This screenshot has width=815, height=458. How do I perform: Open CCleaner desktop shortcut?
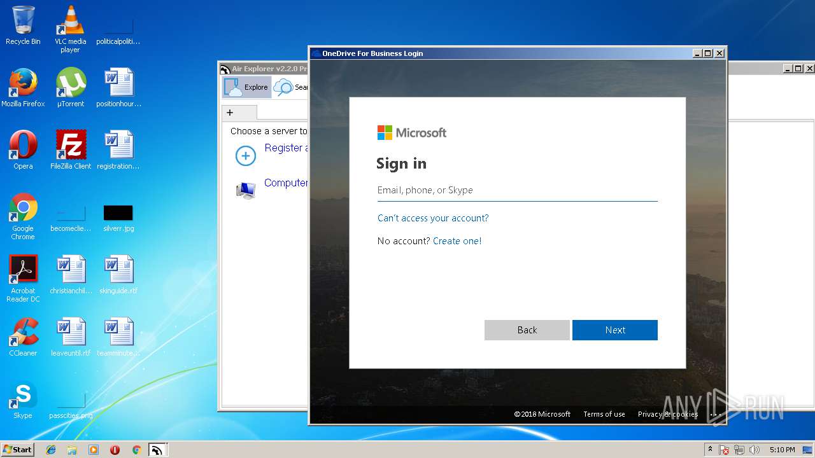[x=23, y=337]
